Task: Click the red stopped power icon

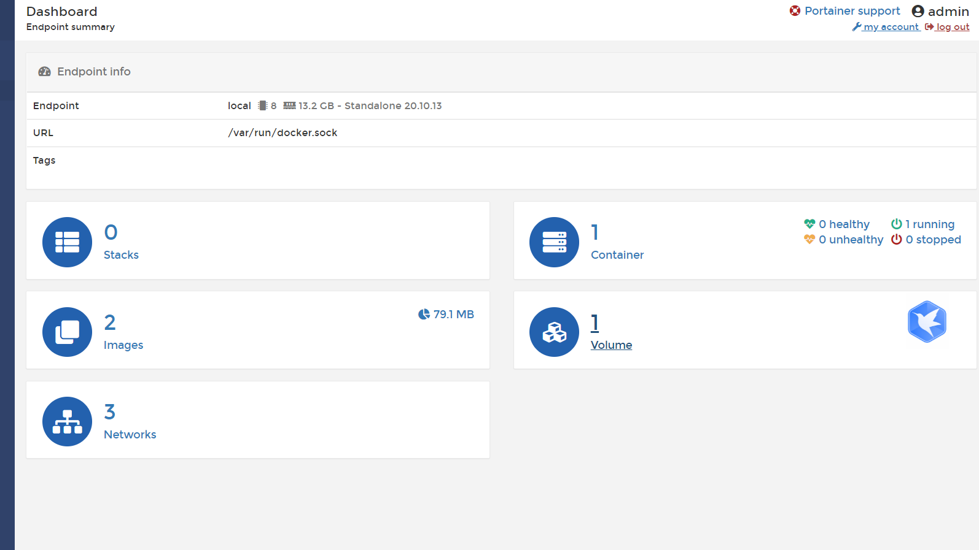Action: pyautogui.click(x=897, y=239)
